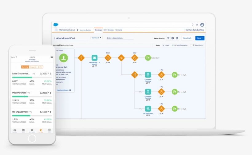
Task: Click the Abandoned Cart journey title
Action: (x=65, y=38)
